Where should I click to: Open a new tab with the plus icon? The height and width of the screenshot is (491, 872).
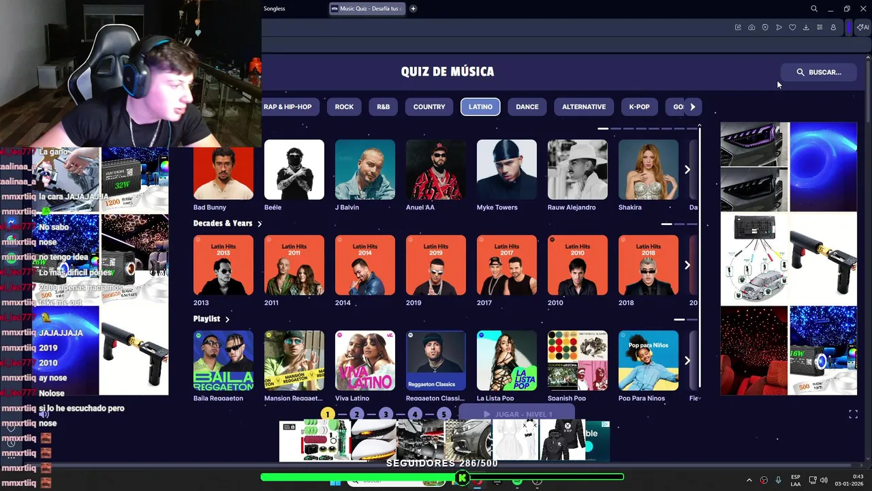[413, 9]
